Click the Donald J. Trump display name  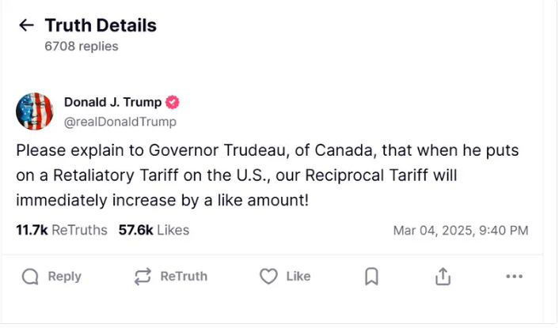point(112,103)
